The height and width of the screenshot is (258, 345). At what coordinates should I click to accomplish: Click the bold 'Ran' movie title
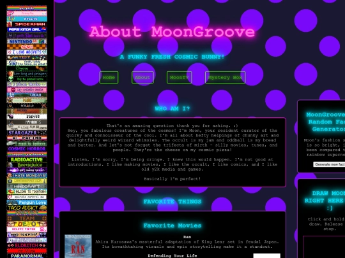point(187,237)
